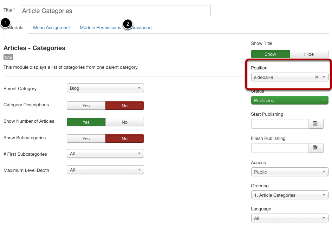Screen dimensions: 332x229
Task: Clear the sidebar-a position value
Action: pos(317,77)
